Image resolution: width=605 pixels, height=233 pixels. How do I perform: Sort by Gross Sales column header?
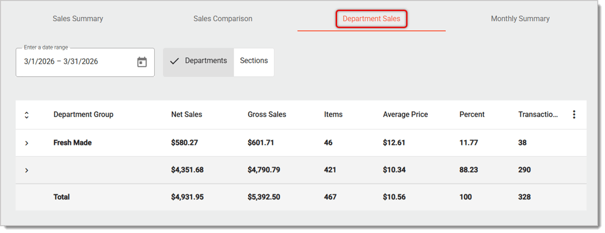(x=267, y=114)
